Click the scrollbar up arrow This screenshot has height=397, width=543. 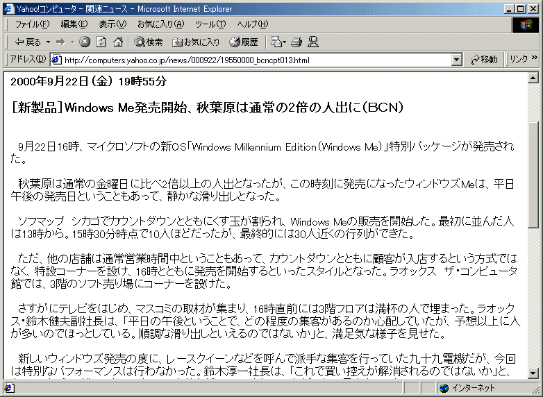pyautogui.click(x=533, y=78)
